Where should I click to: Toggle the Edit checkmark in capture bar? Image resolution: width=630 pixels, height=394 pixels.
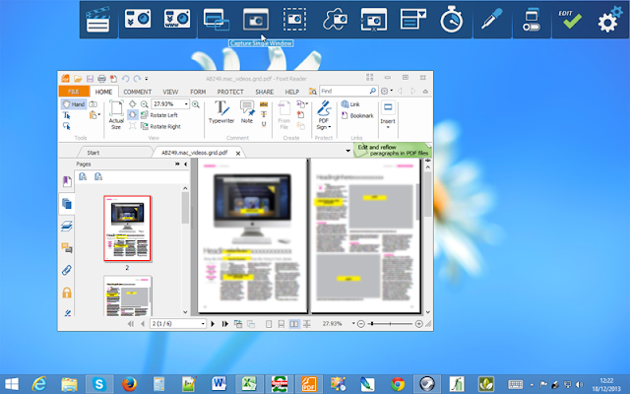tap(571, 20)
